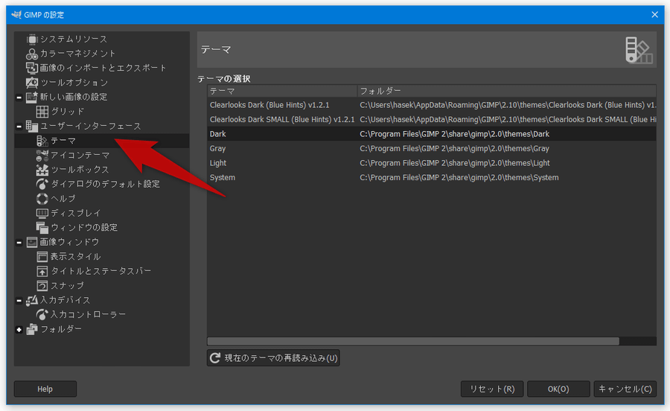Select ツールボックス in the sidebar
This screenshot has width=670, height=411.
click(x=80, y=170)
